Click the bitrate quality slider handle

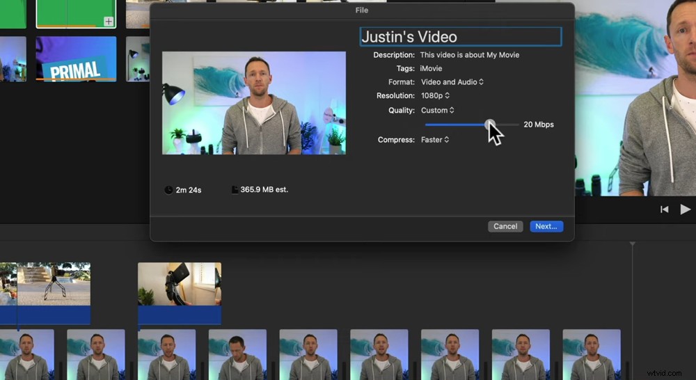[x=489, y=125]
